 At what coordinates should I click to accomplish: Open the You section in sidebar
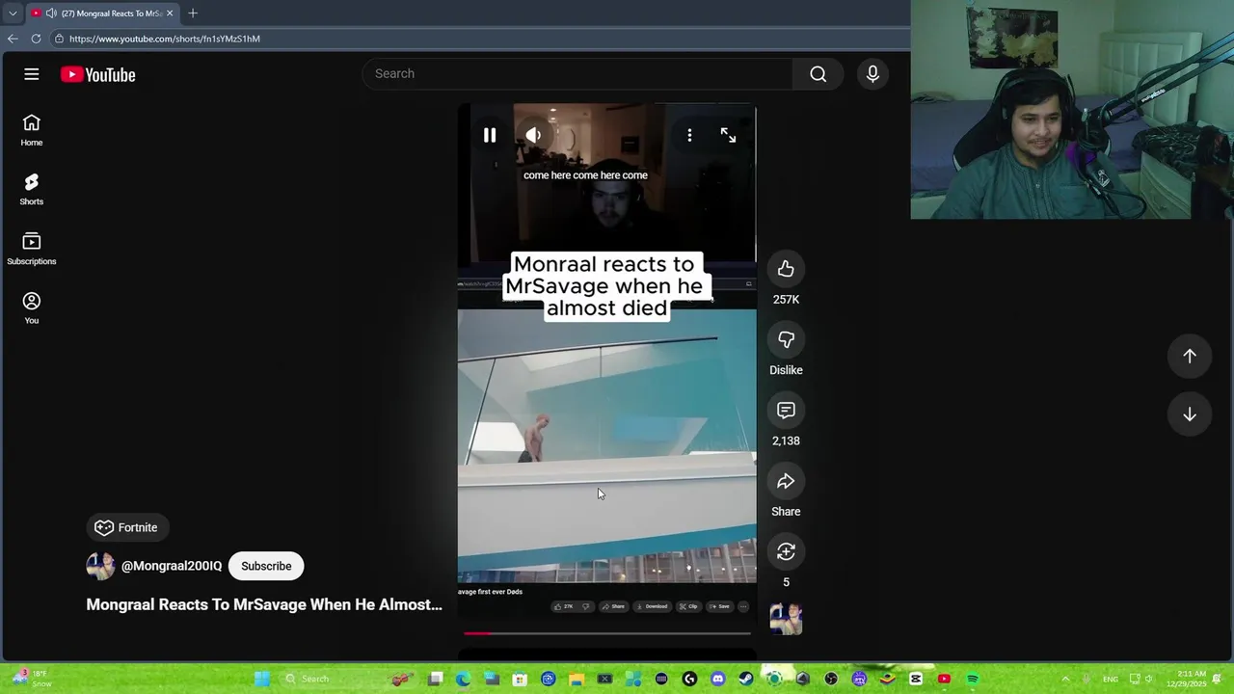tap(32, 308)
